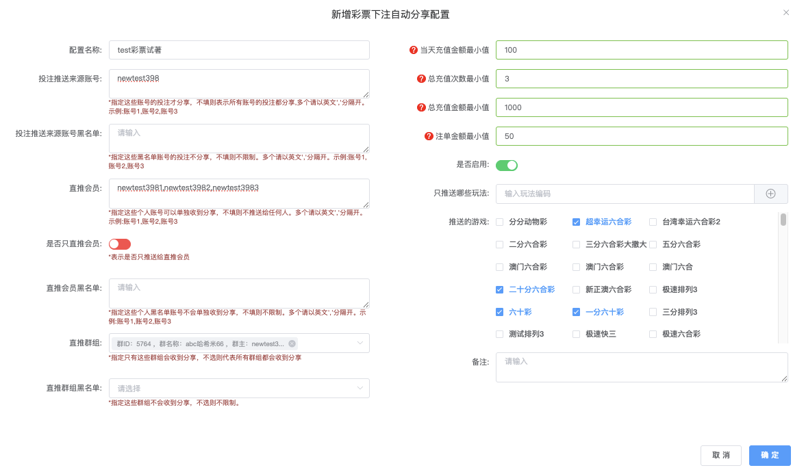This screenshot has width=793, height=470.
Task: Click help icon beside 注单金额最小值
Action: pos(429,136)
